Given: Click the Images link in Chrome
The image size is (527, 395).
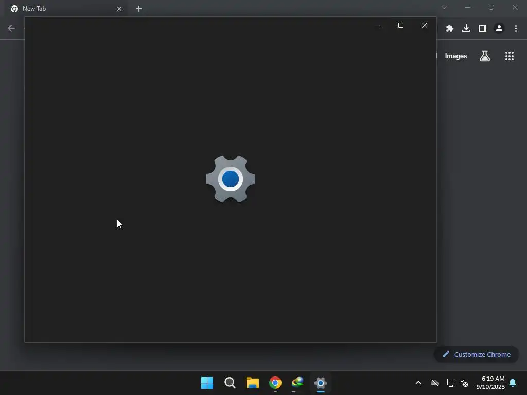Looking at the screenshot, I should pos(456,56).
